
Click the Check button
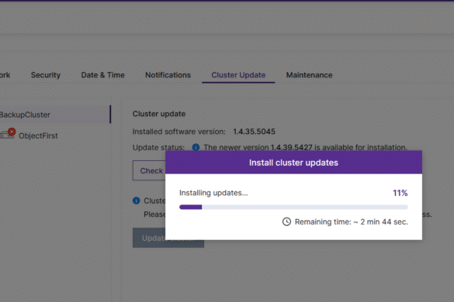point(149,170)
